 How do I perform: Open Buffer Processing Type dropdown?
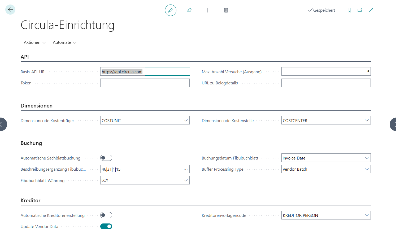tap(367, 169)
